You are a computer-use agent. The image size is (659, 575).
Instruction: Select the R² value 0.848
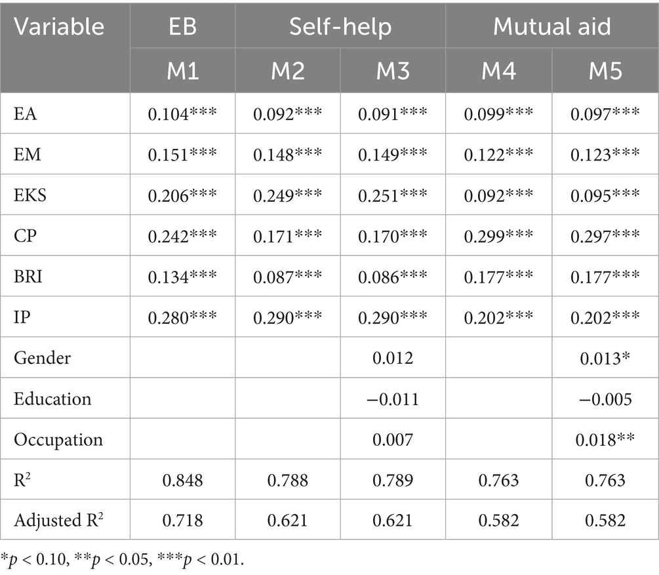pos(182,481)
